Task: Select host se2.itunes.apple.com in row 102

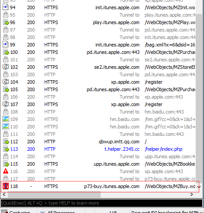Action: 117,67
